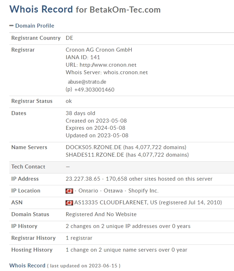Click domains count beside SHADES11.RZONE.DE
The image size is (234, 271).
157,155
